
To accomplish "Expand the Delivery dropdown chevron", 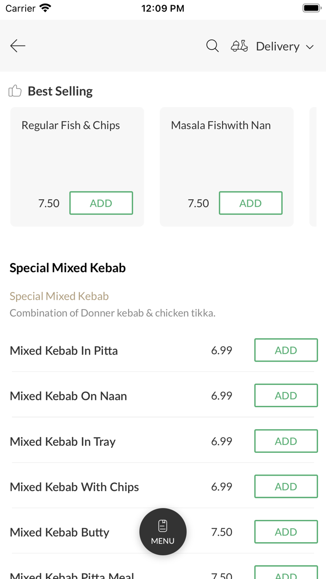I will 310,47.
